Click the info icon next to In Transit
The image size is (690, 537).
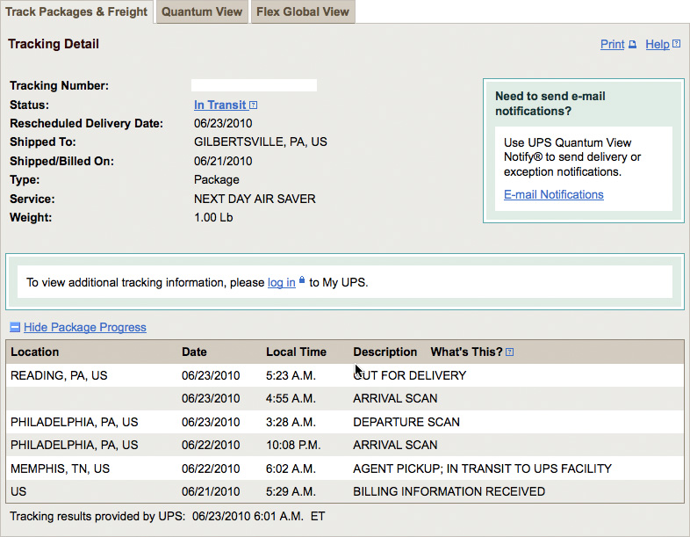(253, 105)
